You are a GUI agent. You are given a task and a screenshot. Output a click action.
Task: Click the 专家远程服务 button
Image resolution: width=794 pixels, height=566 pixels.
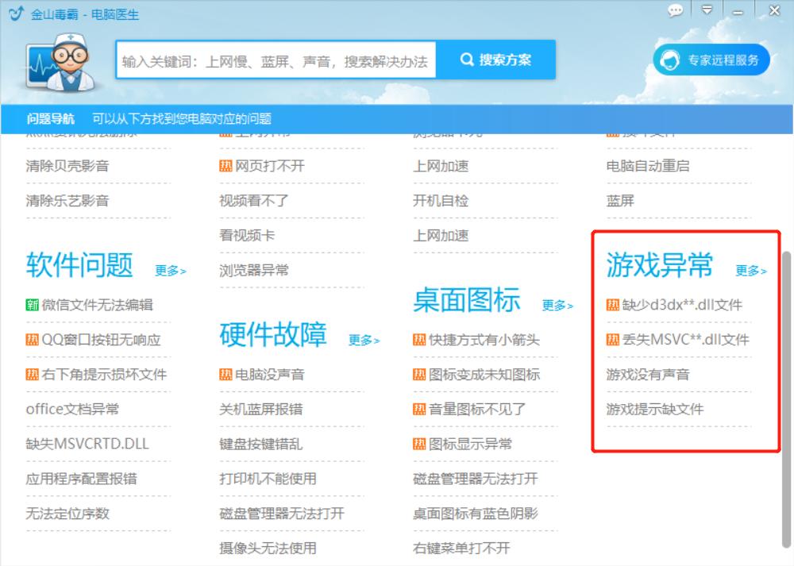point(711,59)
